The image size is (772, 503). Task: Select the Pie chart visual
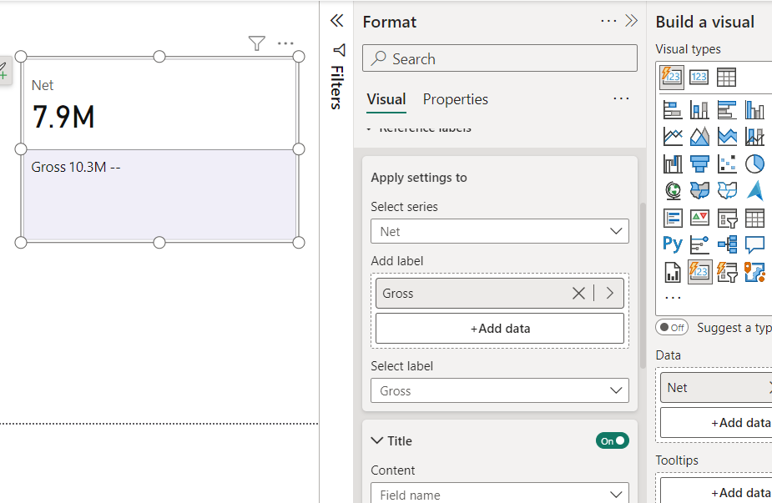pyautogui.click(x=754, y=163)
